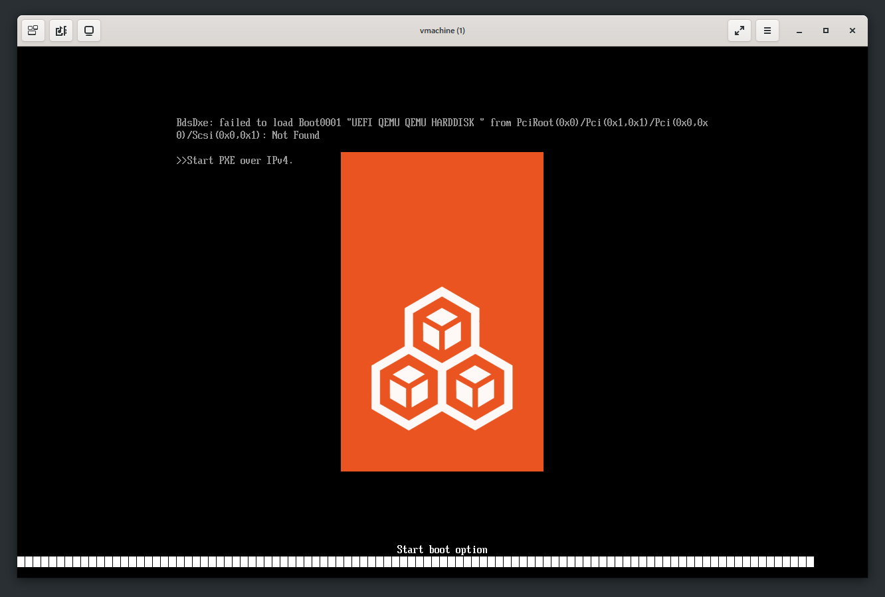Close the vmachine (1) window
This screenshot has width=885, height=597.
[x=852, y=31]
